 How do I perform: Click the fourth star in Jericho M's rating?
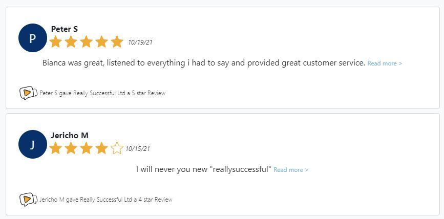pyautogui.click(x=102, y=148)
